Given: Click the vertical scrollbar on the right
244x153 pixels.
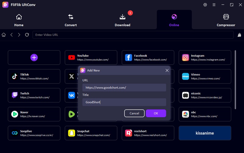Looking at the screenshot, I should click(235, 79).
